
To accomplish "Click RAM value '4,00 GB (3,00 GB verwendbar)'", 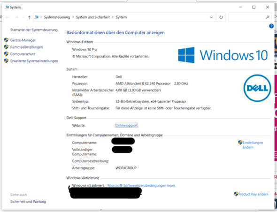I will tap(138, 90).
